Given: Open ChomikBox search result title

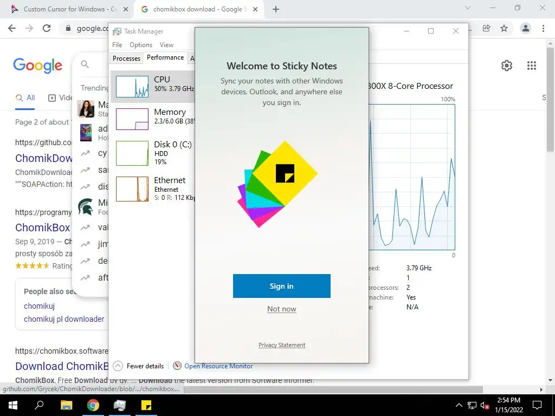Looking at the screenshot, I should point(42,227).
